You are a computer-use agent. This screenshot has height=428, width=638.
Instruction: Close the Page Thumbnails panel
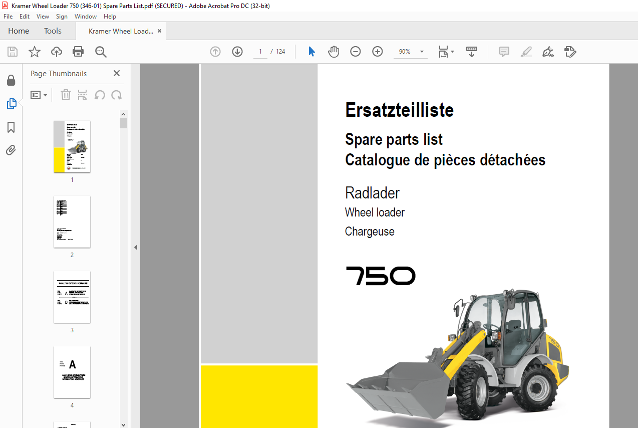pyautogui.click(x=117, y=73)
